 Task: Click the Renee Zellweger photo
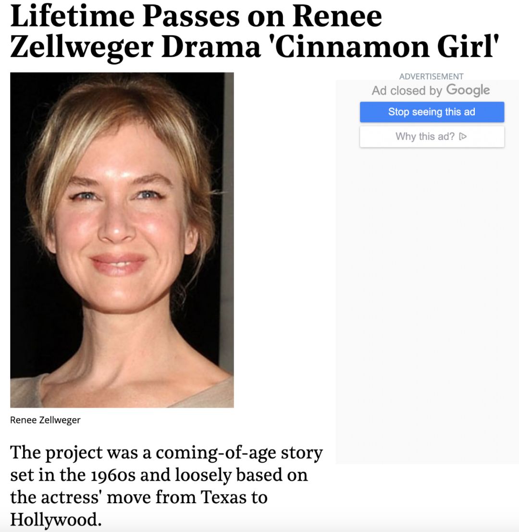click(x=122, y=240)
